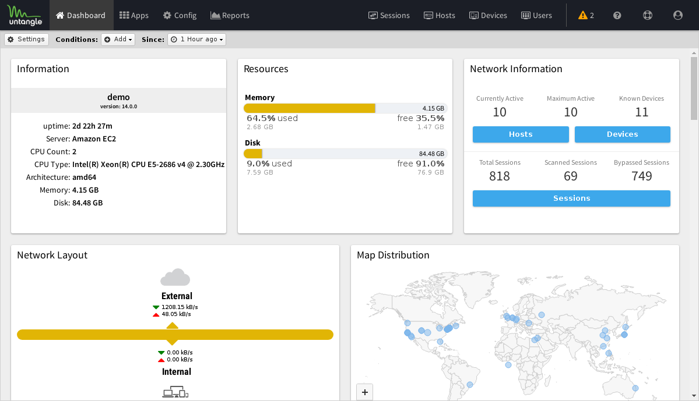Click the Amazon EC2 server value
Screen dimensions: 699x401
click(94, 139)
